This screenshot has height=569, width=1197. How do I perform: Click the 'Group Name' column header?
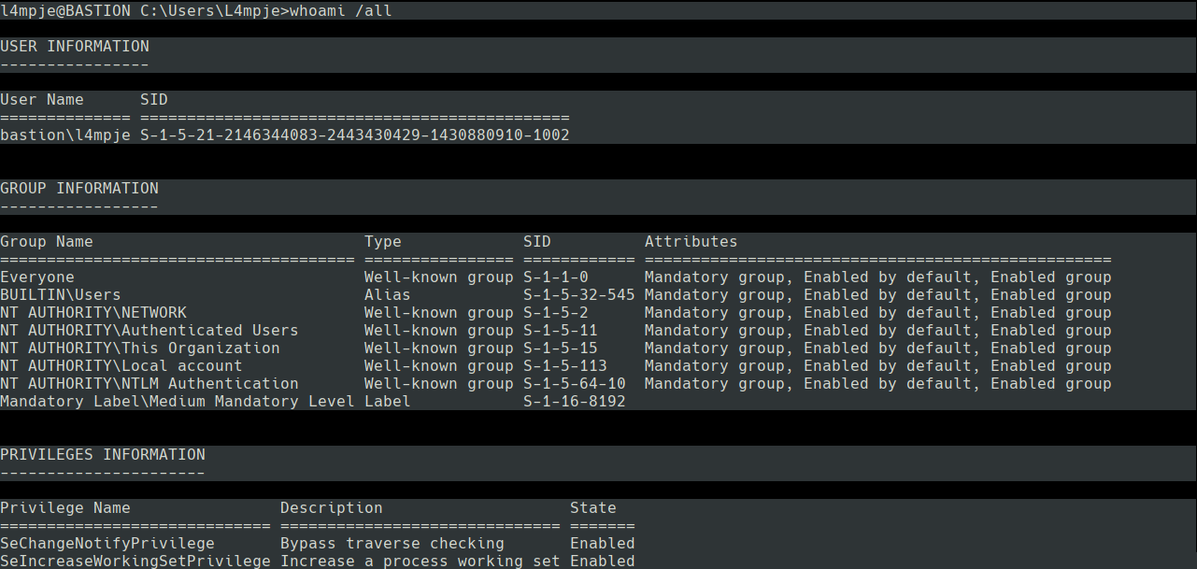47,242
